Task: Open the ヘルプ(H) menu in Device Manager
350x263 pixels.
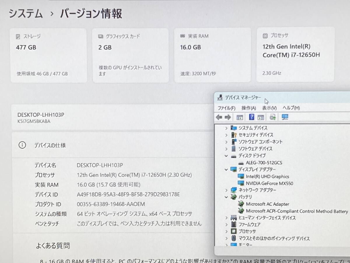Action: coord(291,108)
